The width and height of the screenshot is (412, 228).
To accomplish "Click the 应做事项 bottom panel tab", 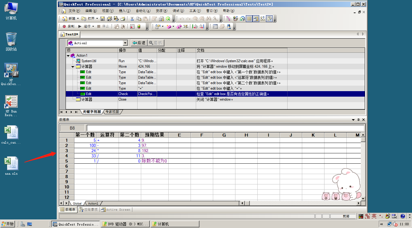I will (x=88, y=210).
